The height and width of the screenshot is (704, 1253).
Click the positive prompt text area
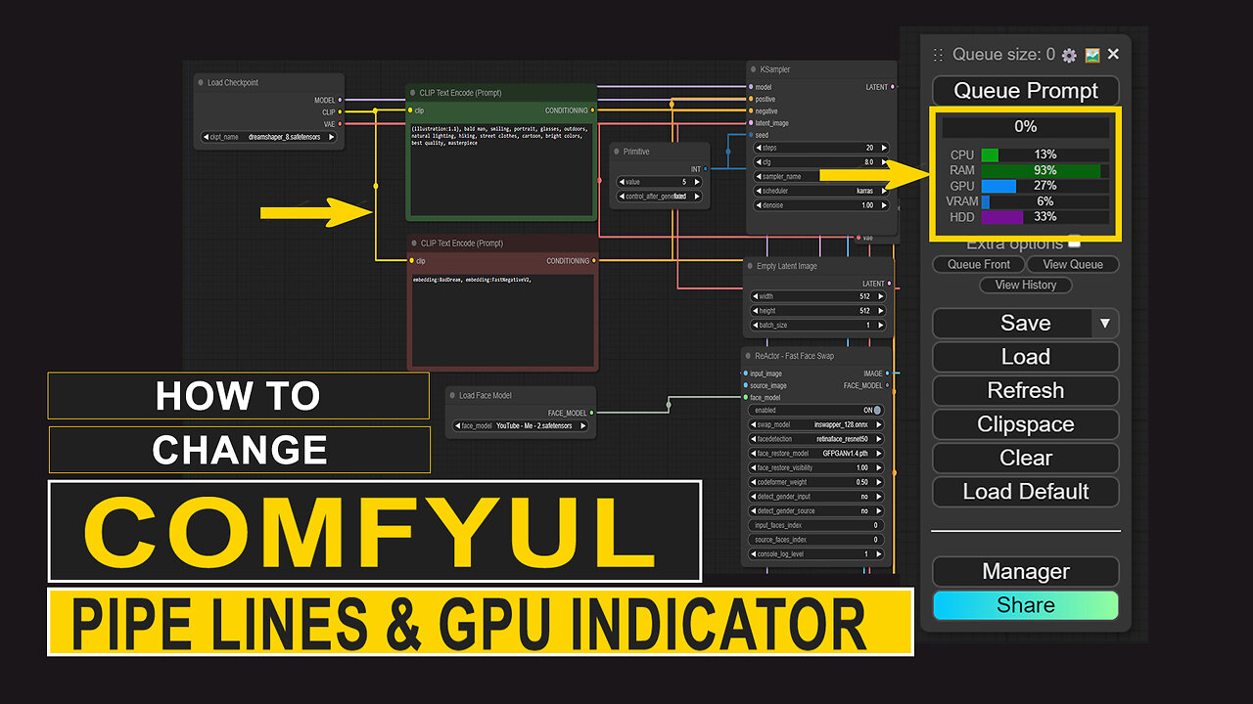500,168
